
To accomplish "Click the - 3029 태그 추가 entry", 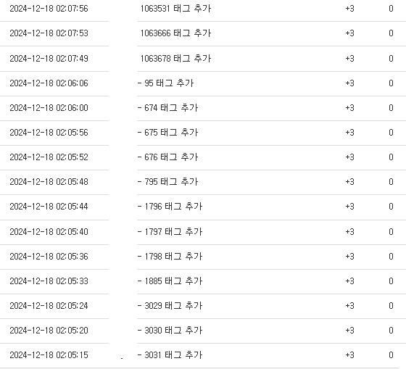I will pos(170,305).
